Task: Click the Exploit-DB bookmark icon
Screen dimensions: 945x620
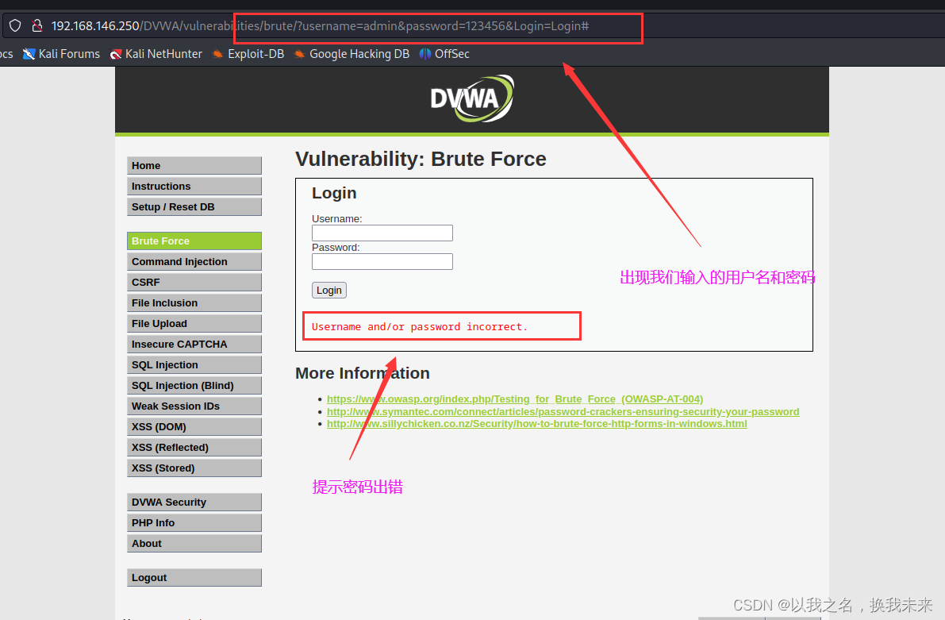Action: pos(217,54)
